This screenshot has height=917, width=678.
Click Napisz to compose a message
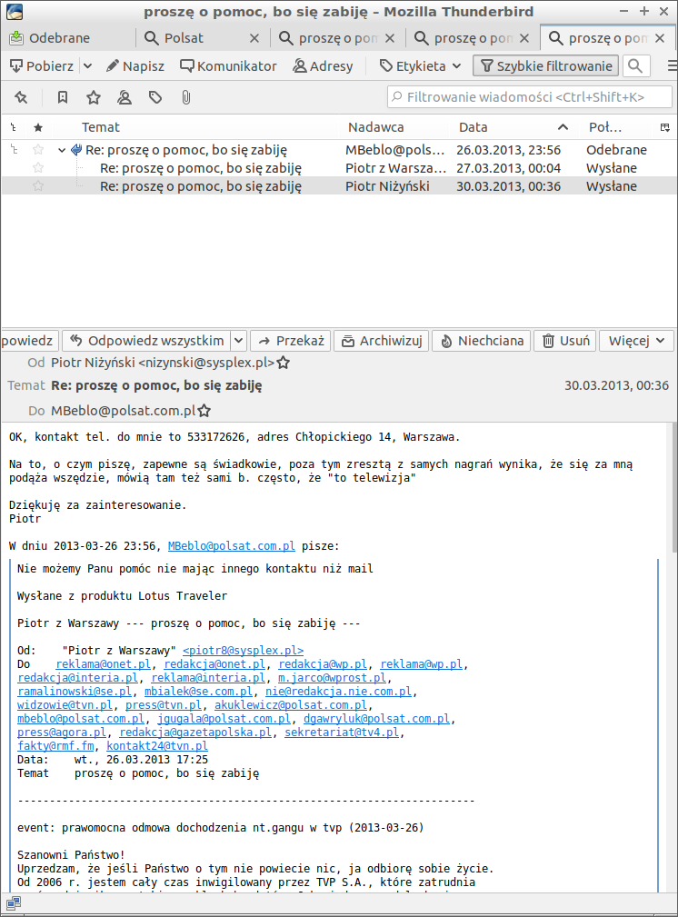[135, 66]
